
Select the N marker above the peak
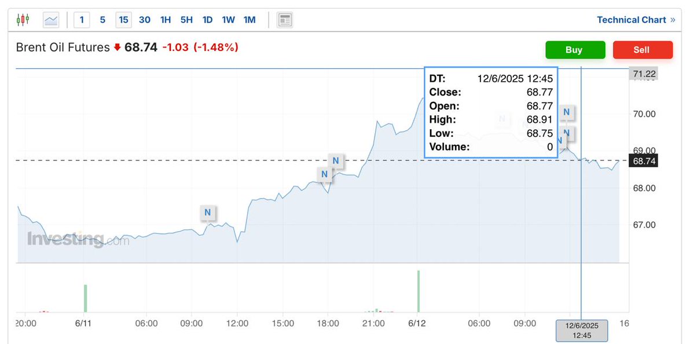[566, 113]
